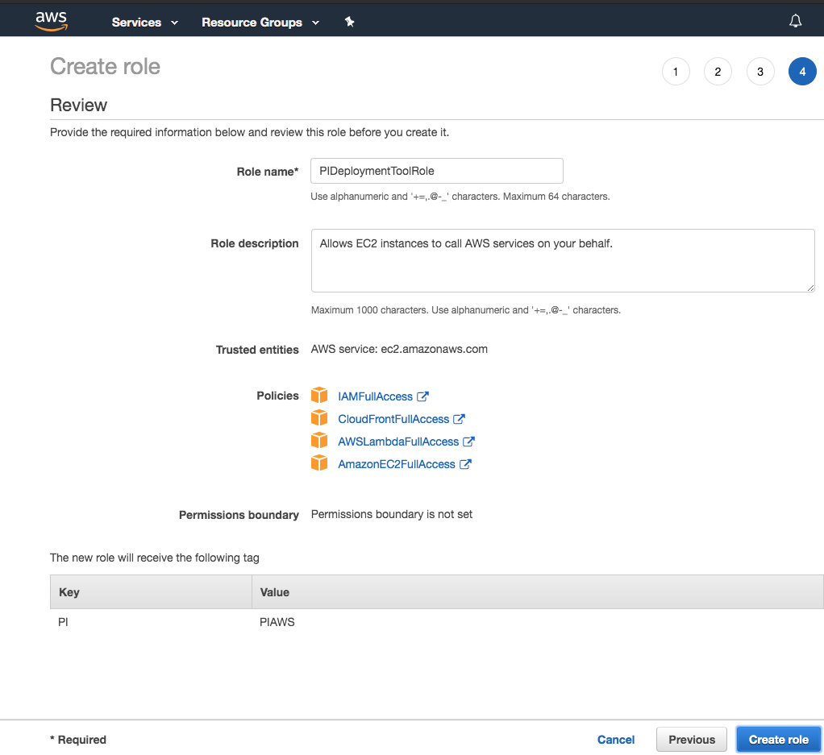This screenshot has width=824, height=755.
Task: Click the external link icon beside IAMFullAccess
Action: click(x=423, y=396)
